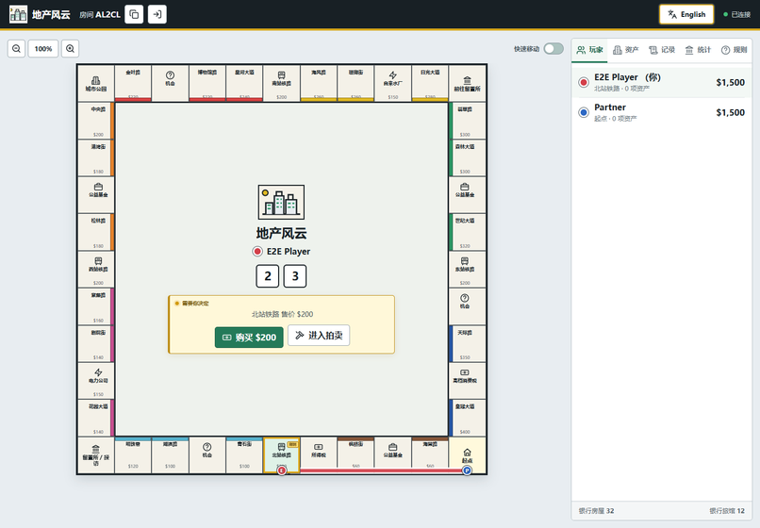Click the 银行旅馆 12 counter
This screenshot has width=760, height=528.
(x=727, y=510)
